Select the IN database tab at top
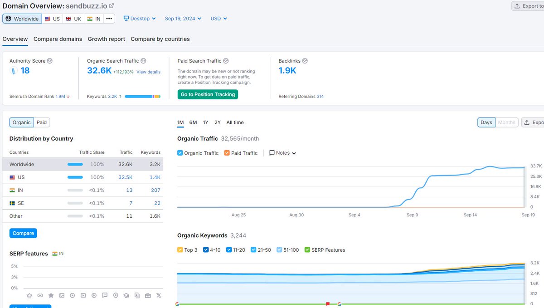Screen dimensions: 544x308 click(x=94, y=19)
